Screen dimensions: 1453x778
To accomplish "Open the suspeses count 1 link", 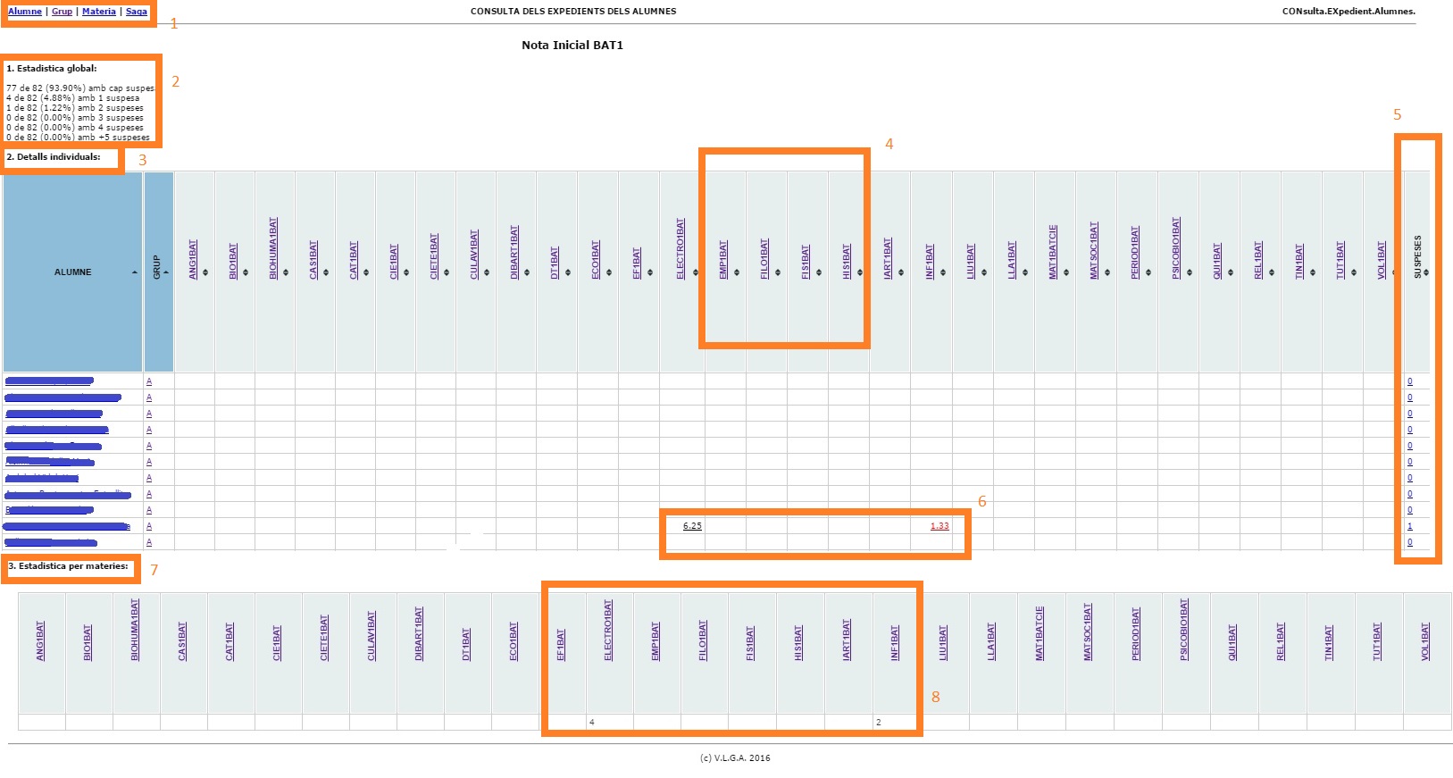I will coord(1410,527).
